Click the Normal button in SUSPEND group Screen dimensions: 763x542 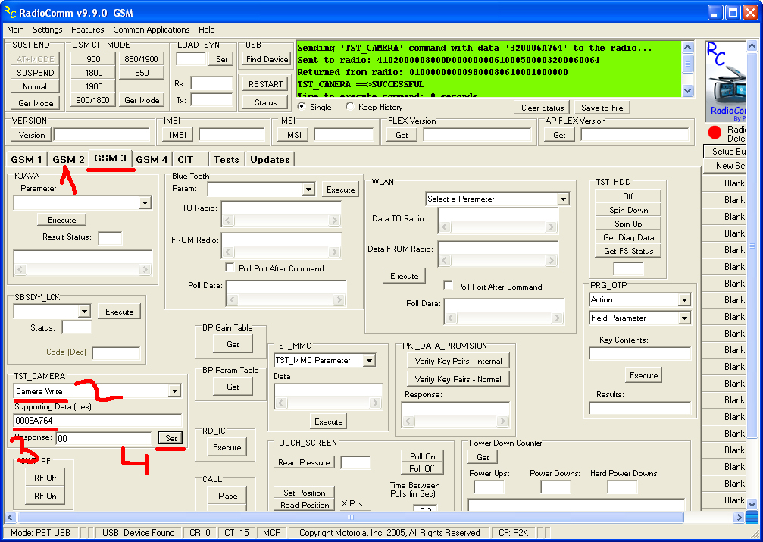35,86
